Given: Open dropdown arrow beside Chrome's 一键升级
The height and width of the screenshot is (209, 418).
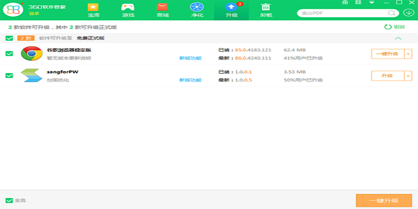Looking at the screenshot, I should [x=408, y=54].
